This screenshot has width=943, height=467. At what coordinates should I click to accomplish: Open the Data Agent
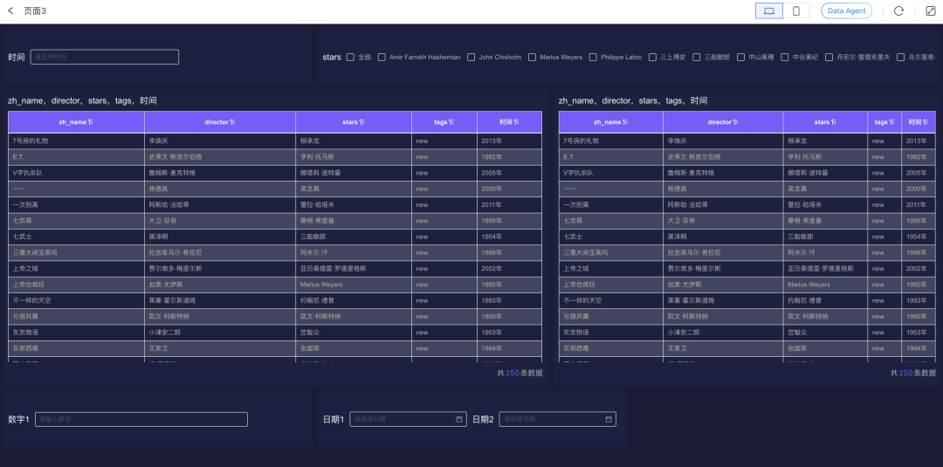click(x=846, y=10)
